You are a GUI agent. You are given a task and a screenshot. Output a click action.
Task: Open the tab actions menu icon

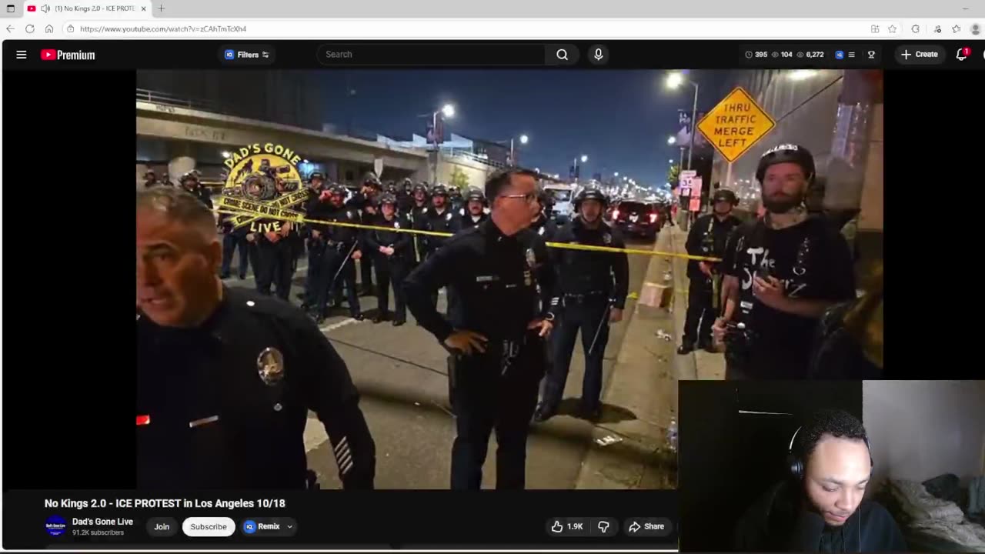[10, 8]
